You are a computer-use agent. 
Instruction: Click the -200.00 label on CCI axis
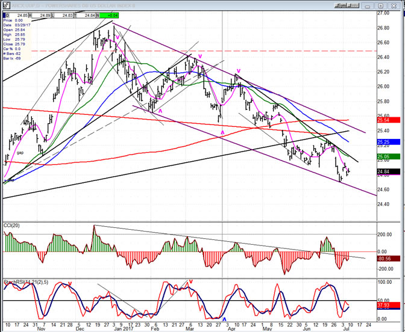(385, 269)
